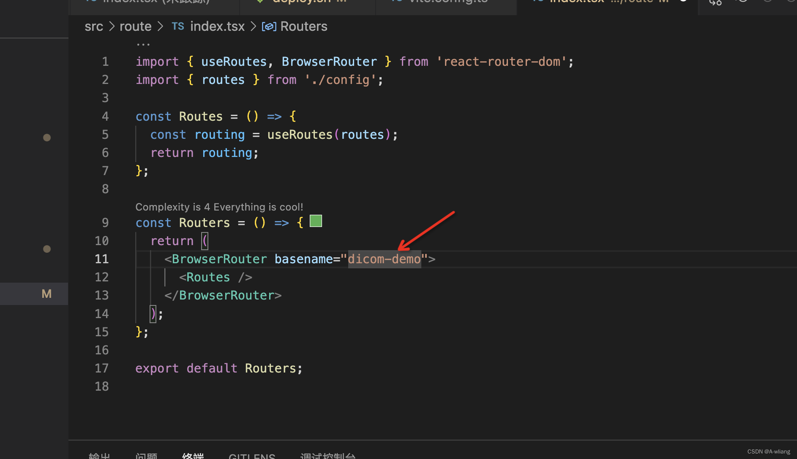Click 'export default' keyword on line 17

(186, 368)
